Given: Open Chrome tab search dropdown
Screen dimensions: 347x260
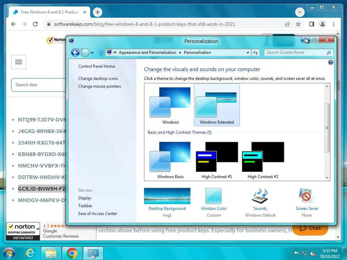Looking at the screenshot, I should tap(300, 12).
